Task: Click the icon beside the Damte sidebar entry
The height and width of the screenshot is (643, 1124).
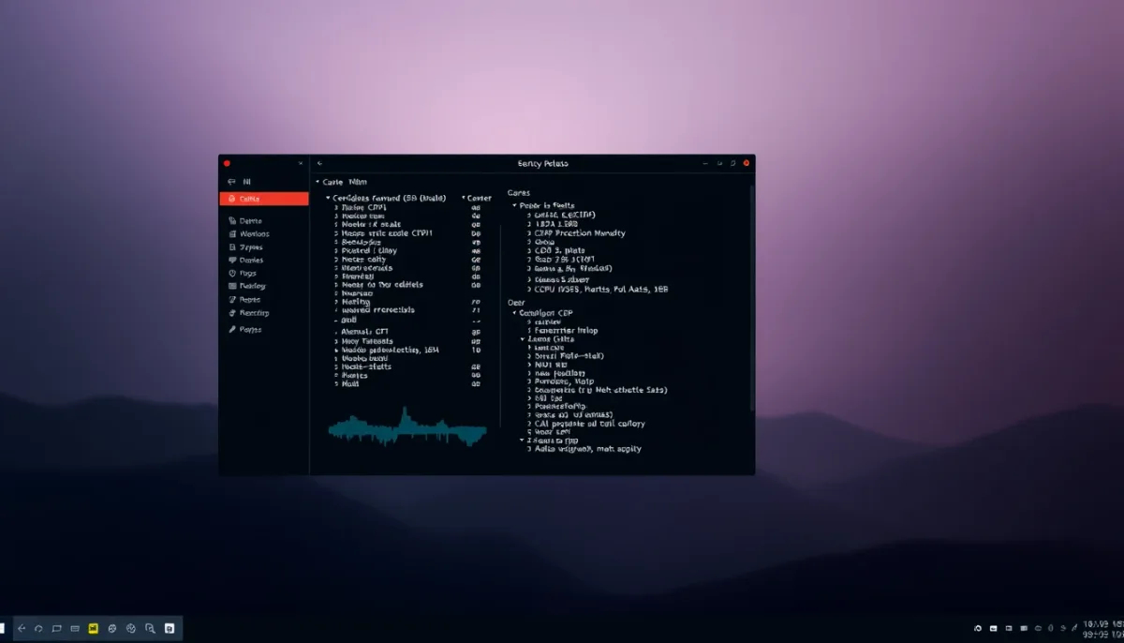Action: click(231, 221)
